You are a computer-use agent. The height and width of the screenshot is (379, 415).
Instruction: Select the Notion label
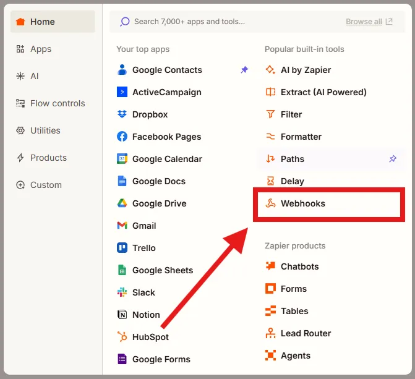(146, 315)
